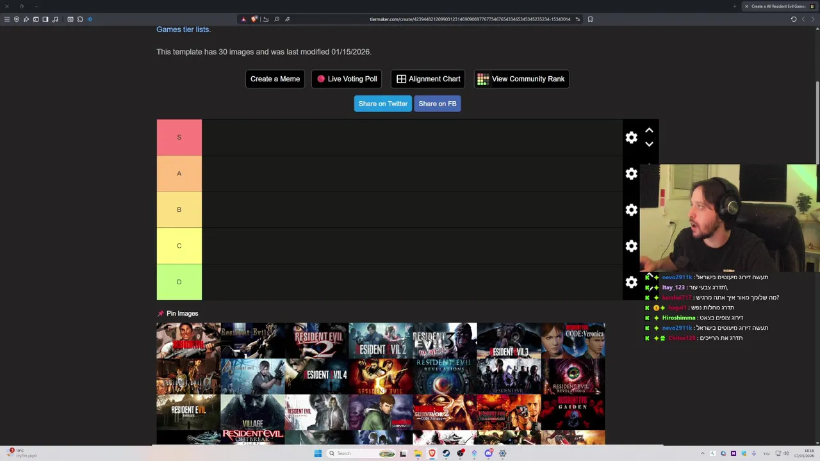
Task: View Community Rank for this template
Action: coord(521,79)
